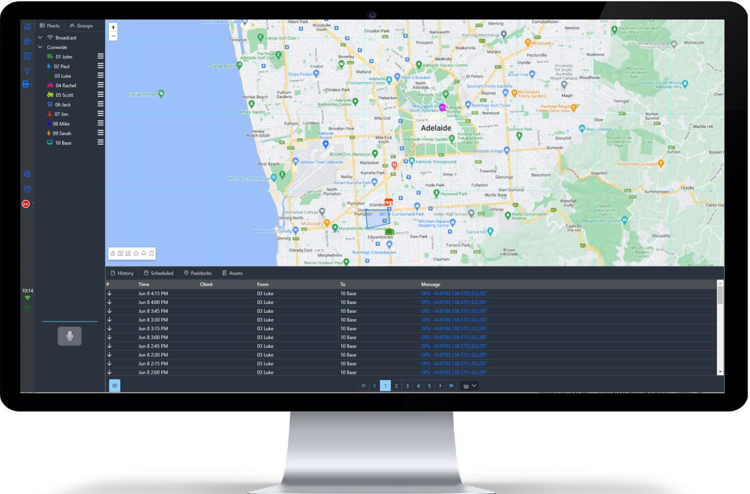Select the home icon in the map toolbar
Screen dimensions: 750x494
pyautogui.click(x=112, y=254)
